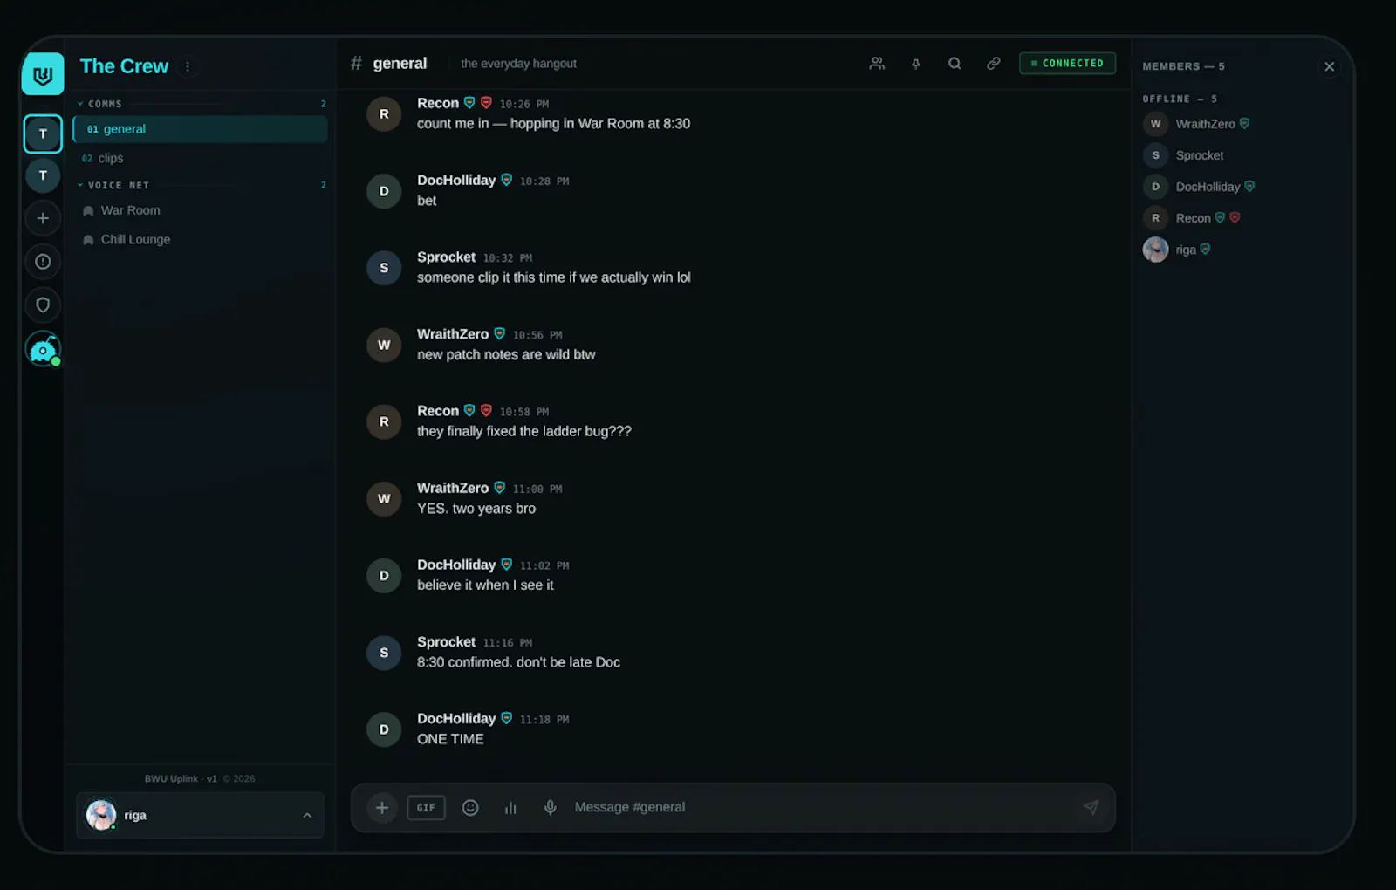Image resolution: width=1396 pixels, height=890 pixels.
Task: Click the red badge next to Recon in members
Action: (1235, 218)
